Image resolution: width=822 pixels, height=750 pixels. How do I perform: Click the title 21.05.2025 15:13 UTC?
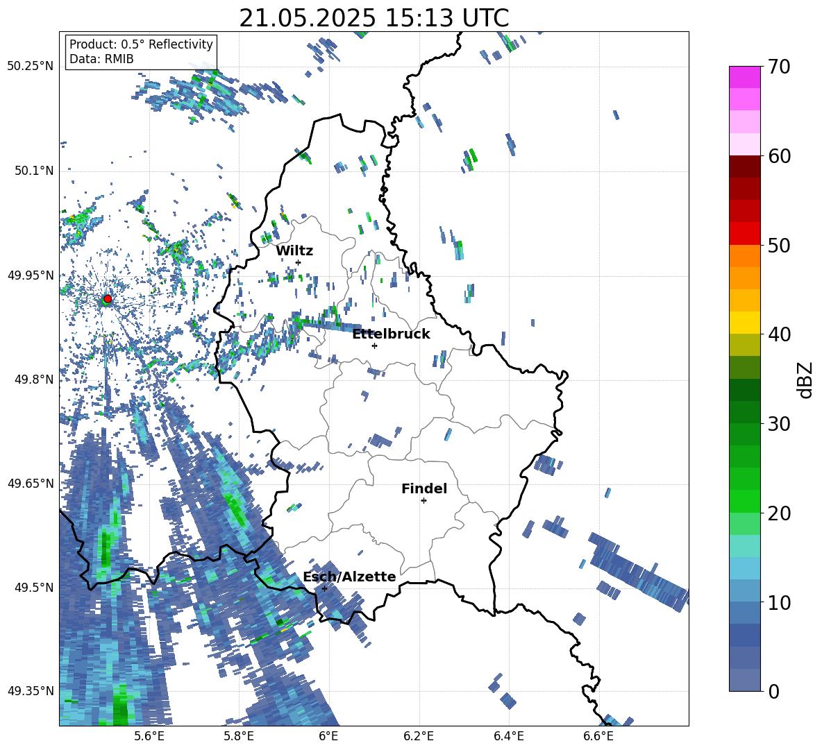(374, 18)
